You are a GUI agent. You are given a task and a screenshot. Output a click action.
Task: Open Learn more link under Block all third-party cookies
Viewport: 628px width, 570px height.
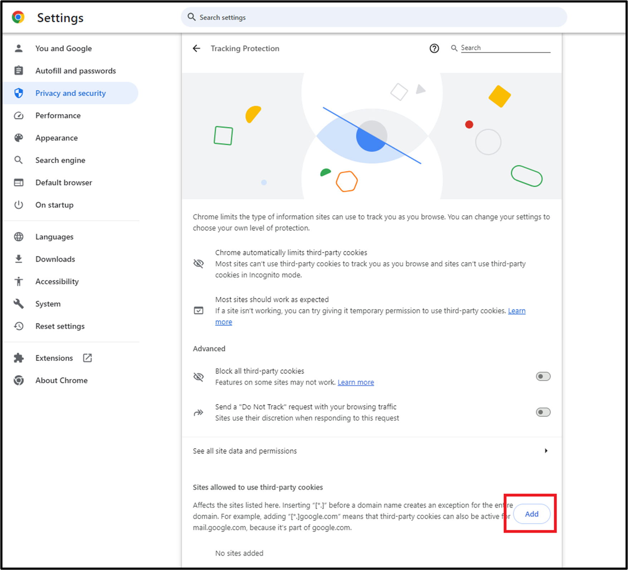tap(356, 382)
